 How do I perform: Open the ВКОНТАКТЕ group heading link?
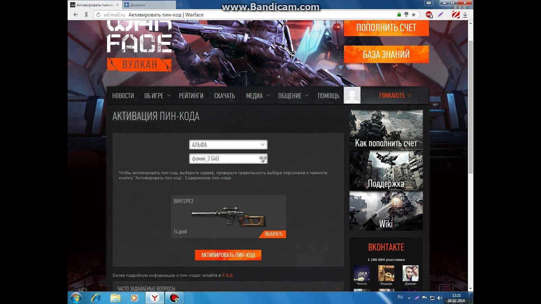pyautogui.click(x=386, y=247)
